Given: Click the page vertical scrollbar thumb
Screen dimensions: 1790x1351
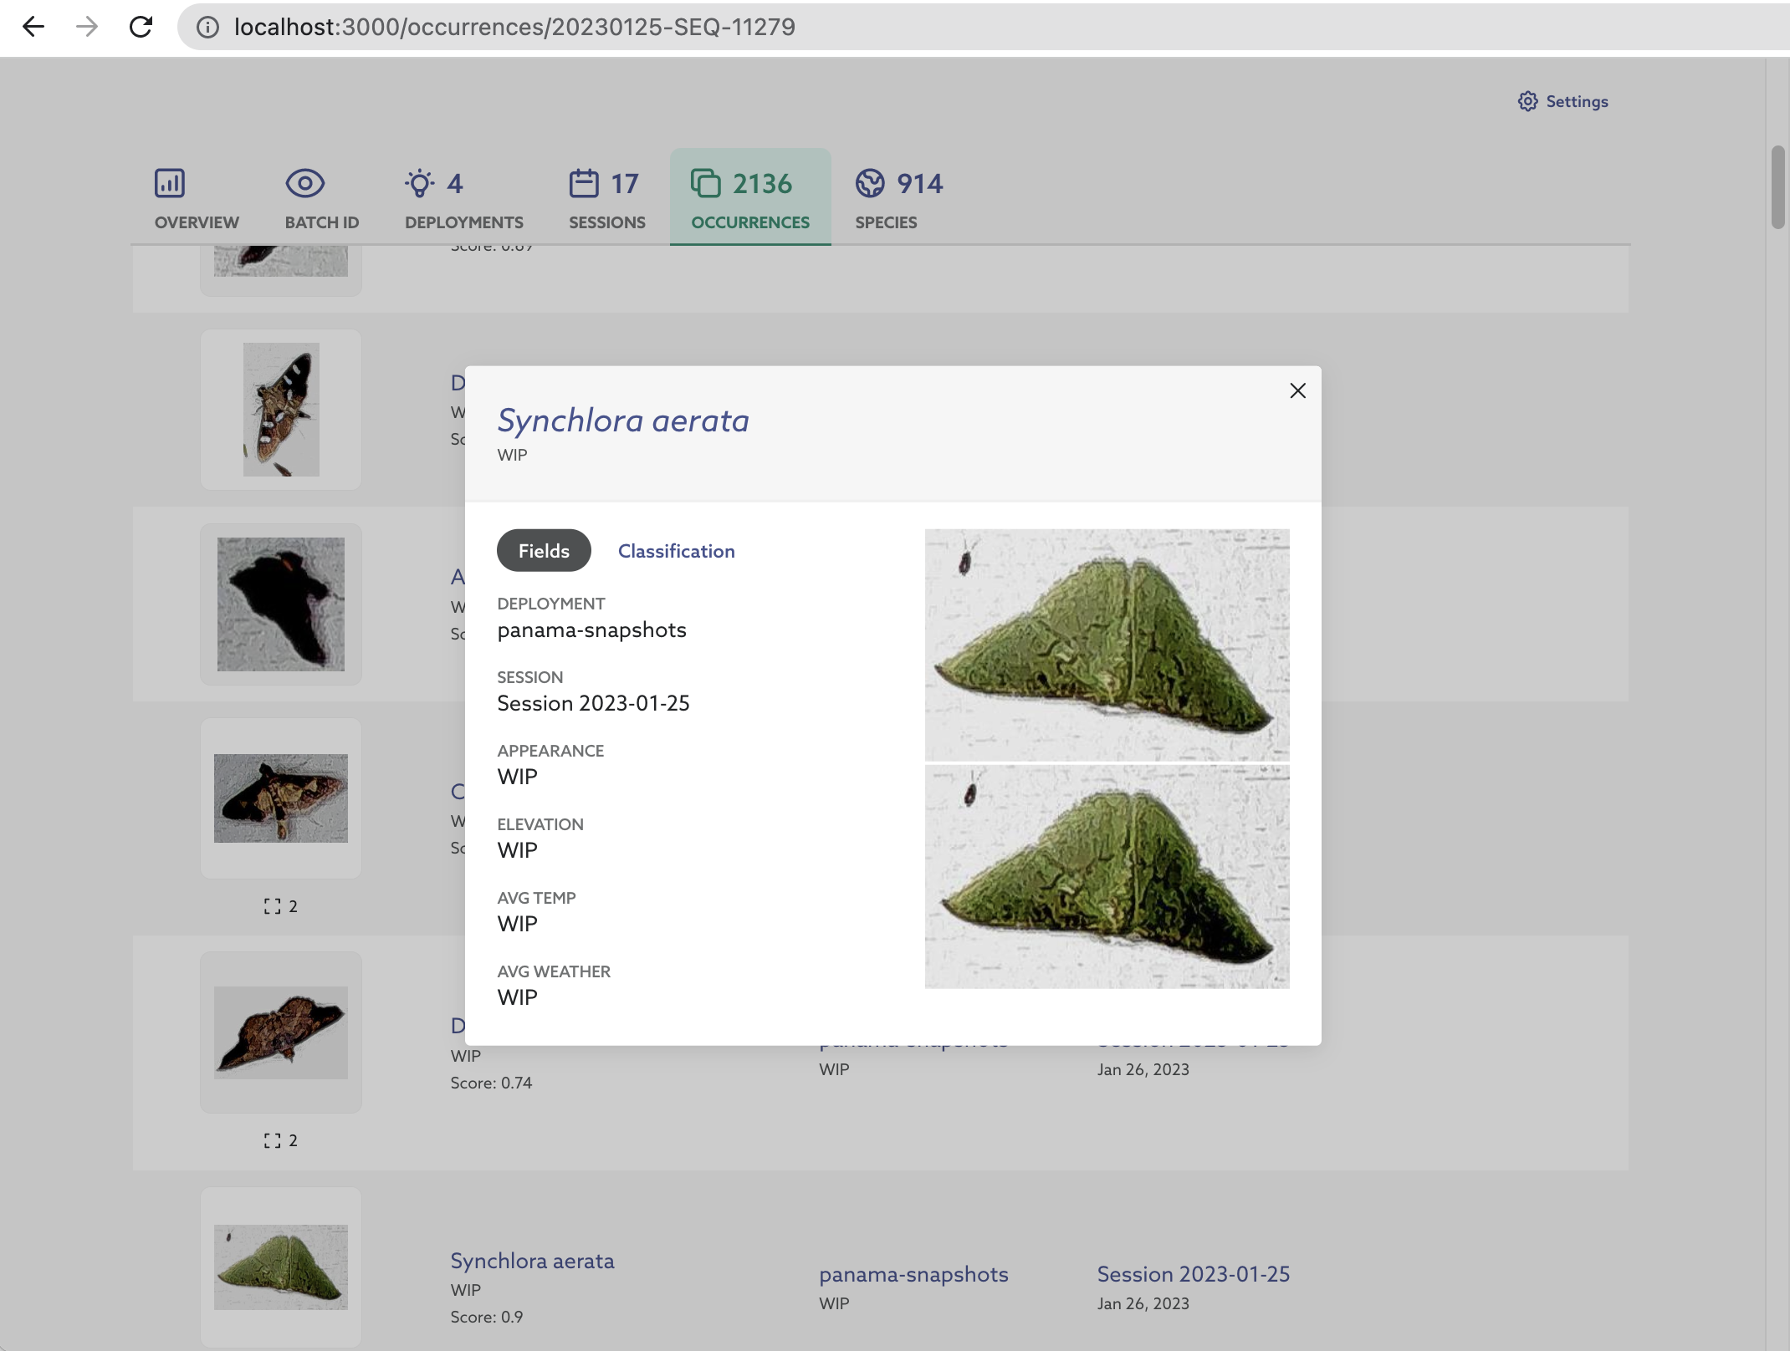Looking at the screenshot, I should pos(1777,186).
